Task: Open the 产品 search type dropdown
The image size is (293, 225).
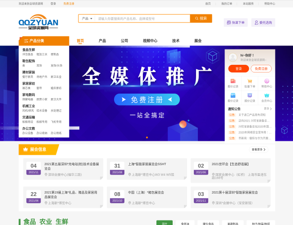Action: click(x=87, y=18)
